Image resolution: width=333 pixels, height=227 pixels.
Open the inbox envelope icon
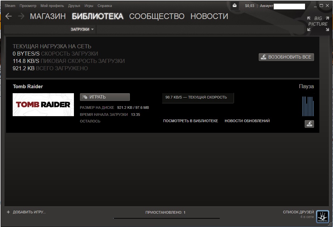[x=234, y=6]
